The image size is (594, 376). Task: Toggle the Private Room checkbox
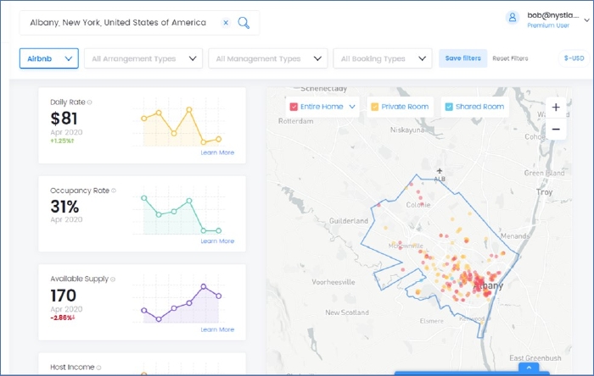point(375,107)
